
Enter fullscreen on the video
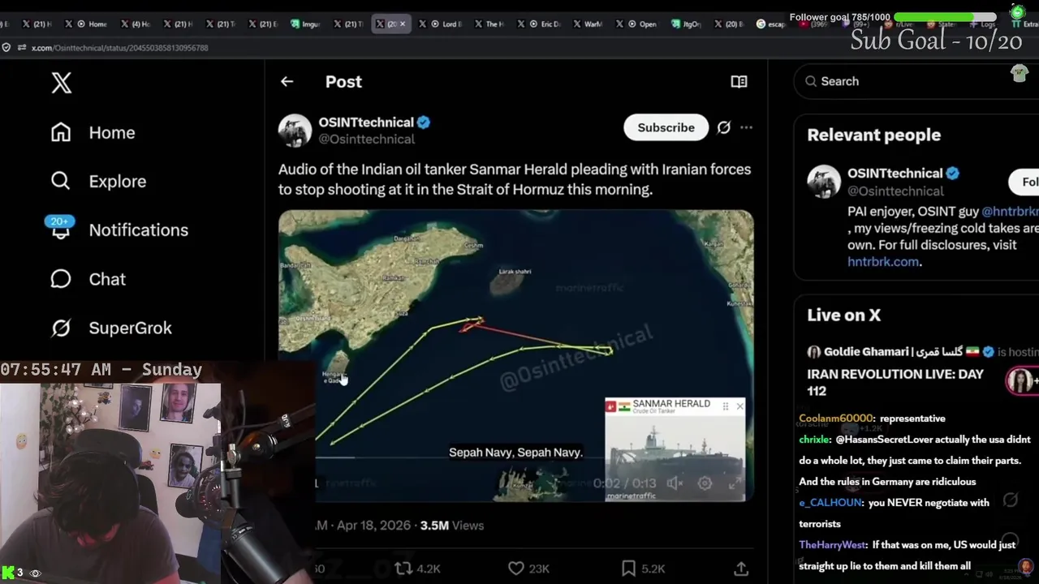pyautogui.click(x=735, y=483)
